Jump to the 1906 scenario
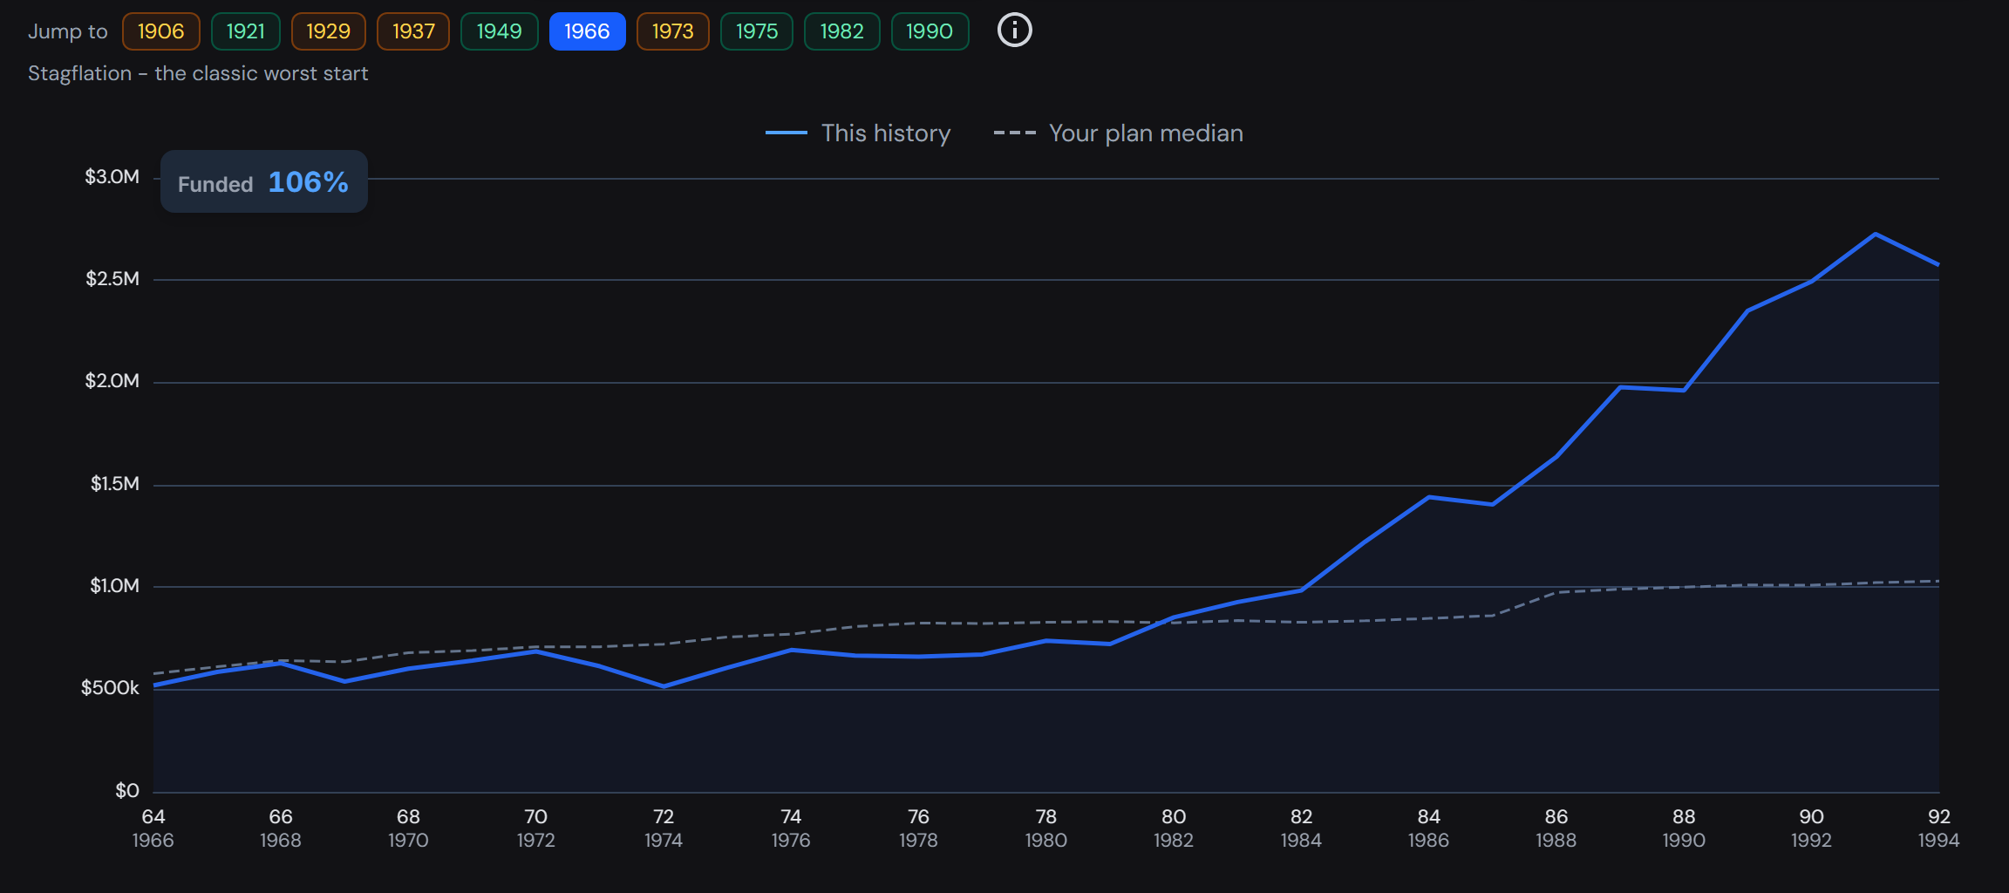Viewport: 2009px width, 893px height. tap(161, 31)
